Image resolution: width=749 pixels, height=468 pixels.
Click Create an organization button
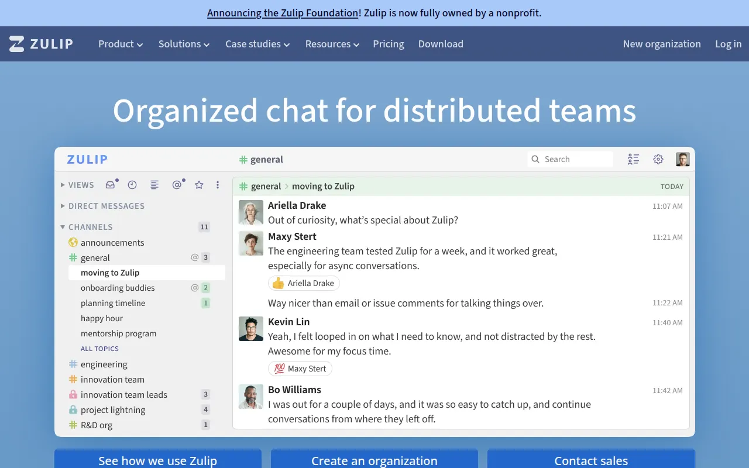coord(374,459)
